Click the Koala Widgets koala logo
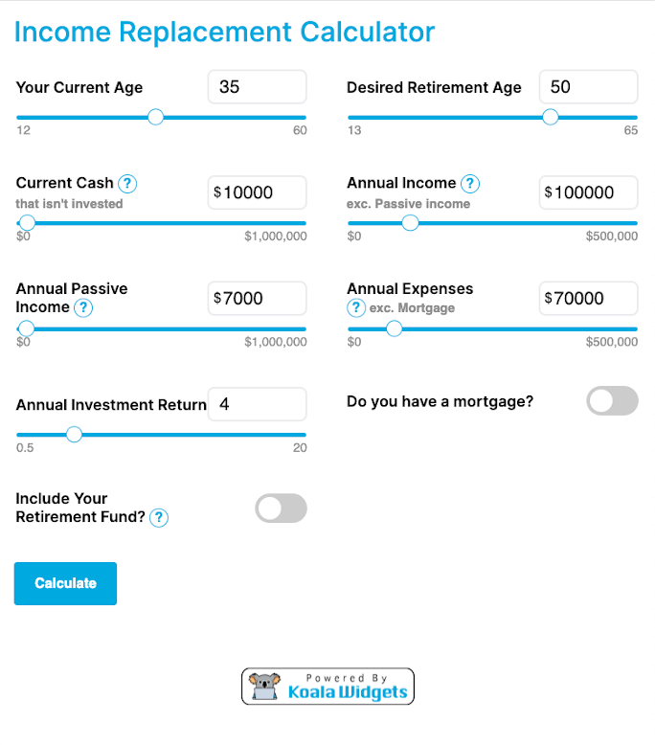The image size is (655, 745). click(260, 686)
